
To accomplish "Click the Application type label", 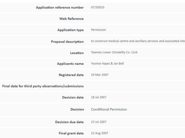I will pyautogui.click(x=71, y=30).
